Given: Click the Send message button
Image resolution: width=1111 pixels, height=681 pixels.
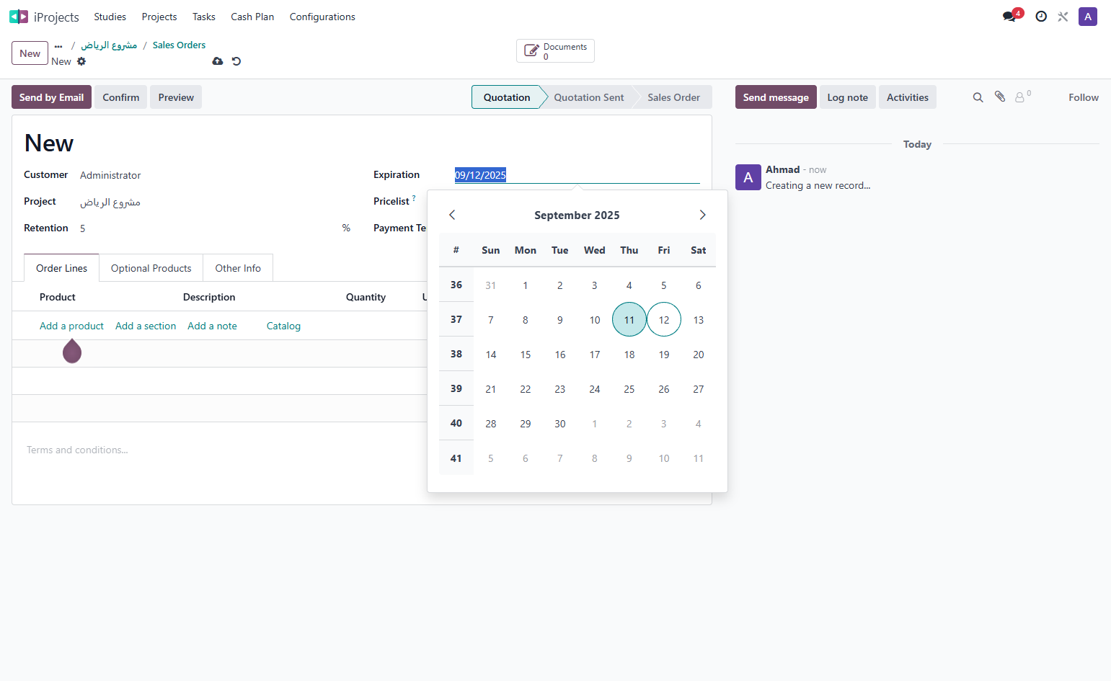Looking at the screenshot, I should click(776, 97).
